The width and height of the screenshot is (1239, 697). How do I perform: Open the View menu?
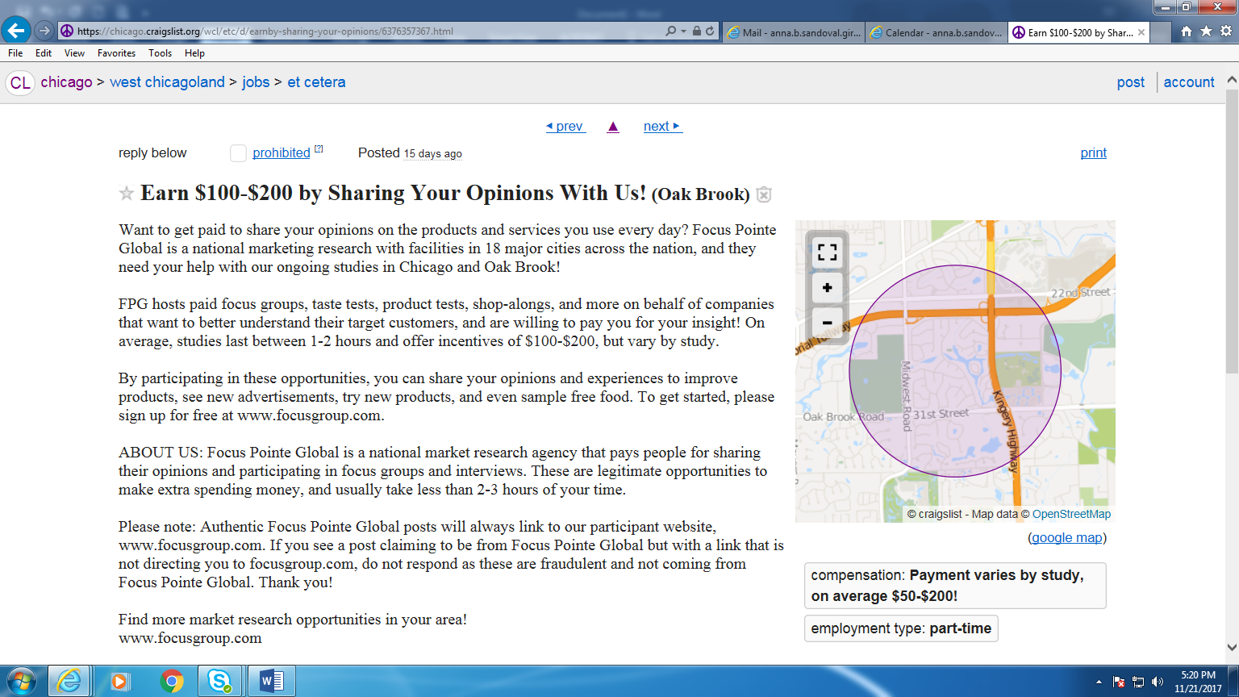(74, 53)
